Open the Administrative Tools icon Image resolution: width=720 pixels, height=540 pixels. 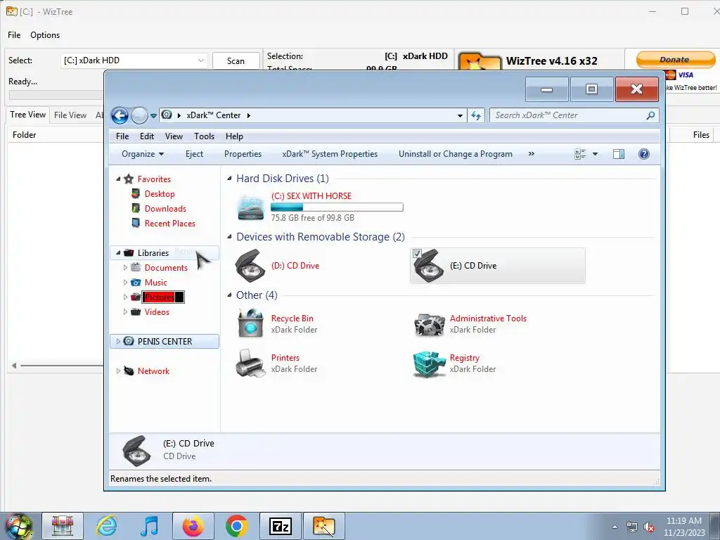[430, 324]
